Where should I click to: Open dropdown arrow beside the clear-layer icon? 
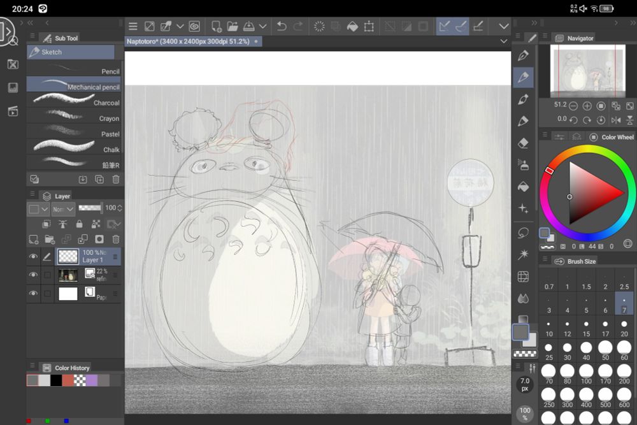[180, 27]
